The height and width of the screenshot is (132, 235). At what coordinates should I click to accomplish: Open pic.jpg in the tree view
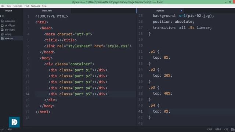tap(8, 34)
